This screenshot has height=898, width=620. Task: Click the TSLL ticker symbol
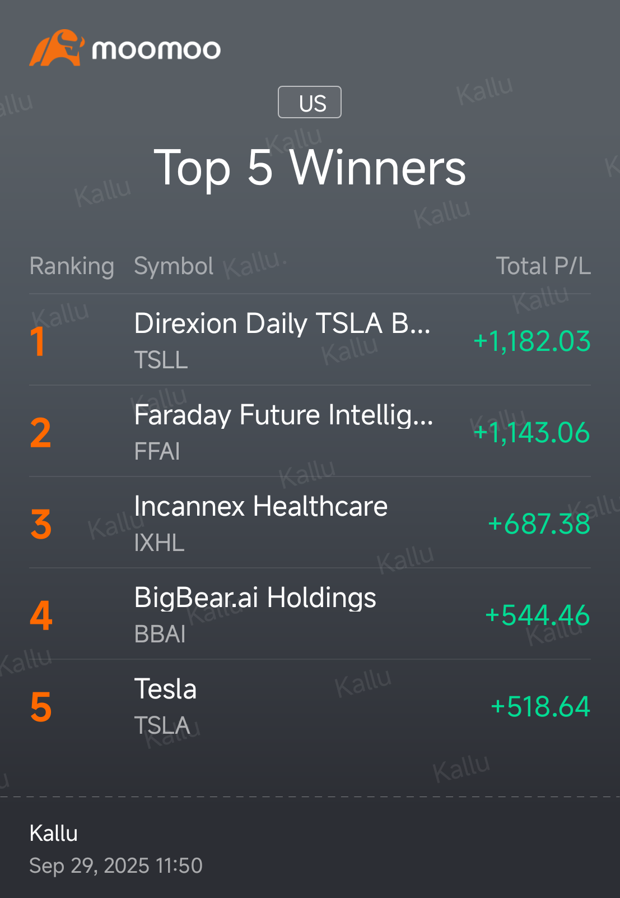[161, 360]
